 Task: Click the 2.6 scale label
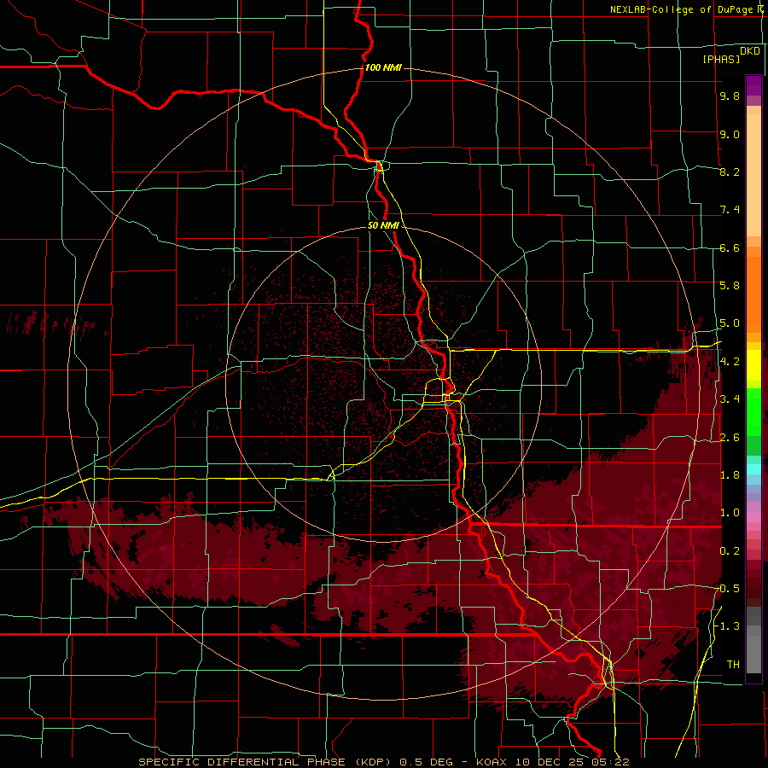[x=730, y=438]
